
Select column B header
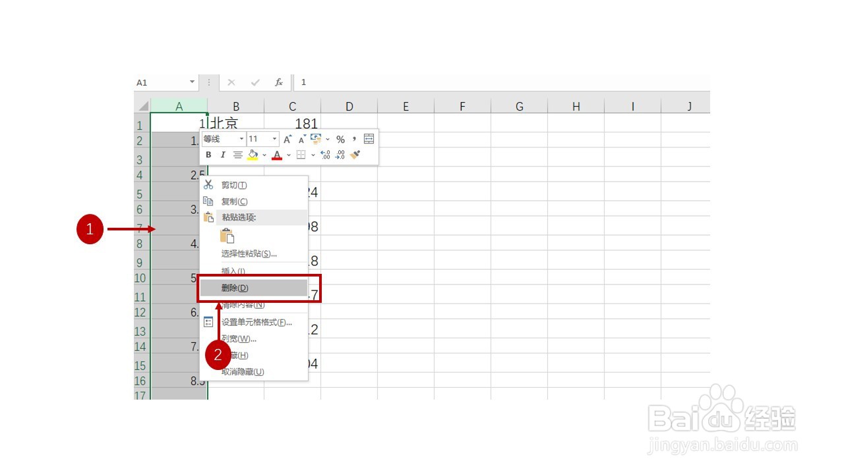pyautogui.click(x=236, y=106)
